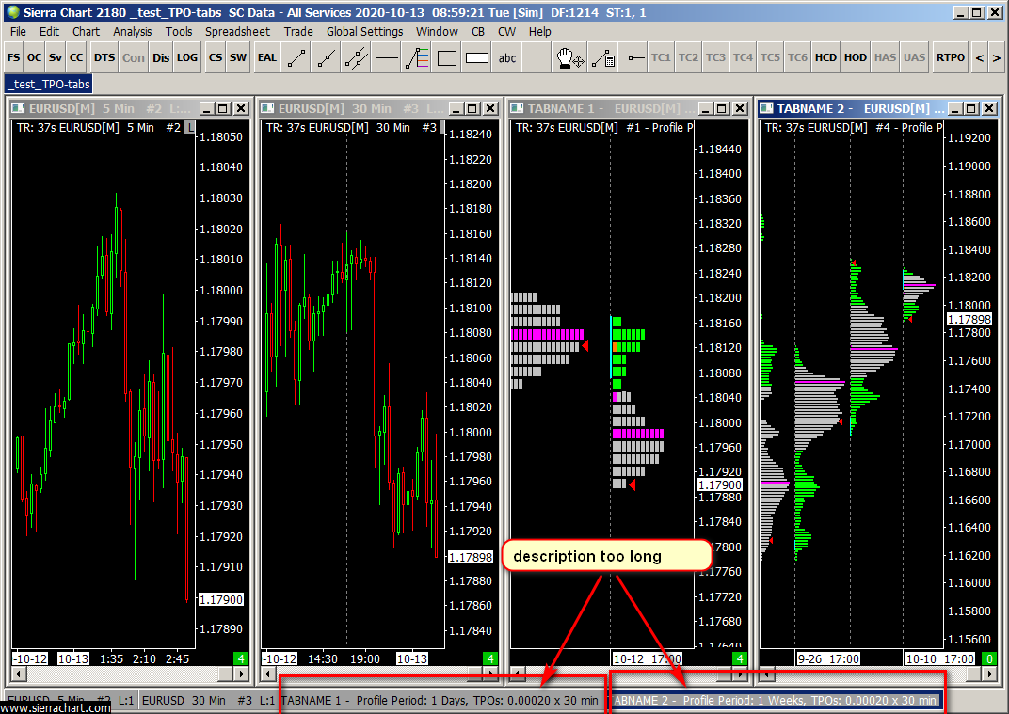Viewport: 1009px width, 714px height.
Task: Click the 5 Min chart scroll-left arrow
Action: pos(19,674)
